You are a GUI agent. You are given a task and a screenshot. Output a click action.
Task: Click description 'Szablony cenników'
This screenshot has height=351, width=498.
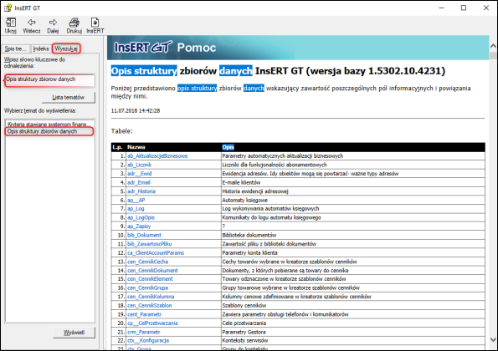244,305
